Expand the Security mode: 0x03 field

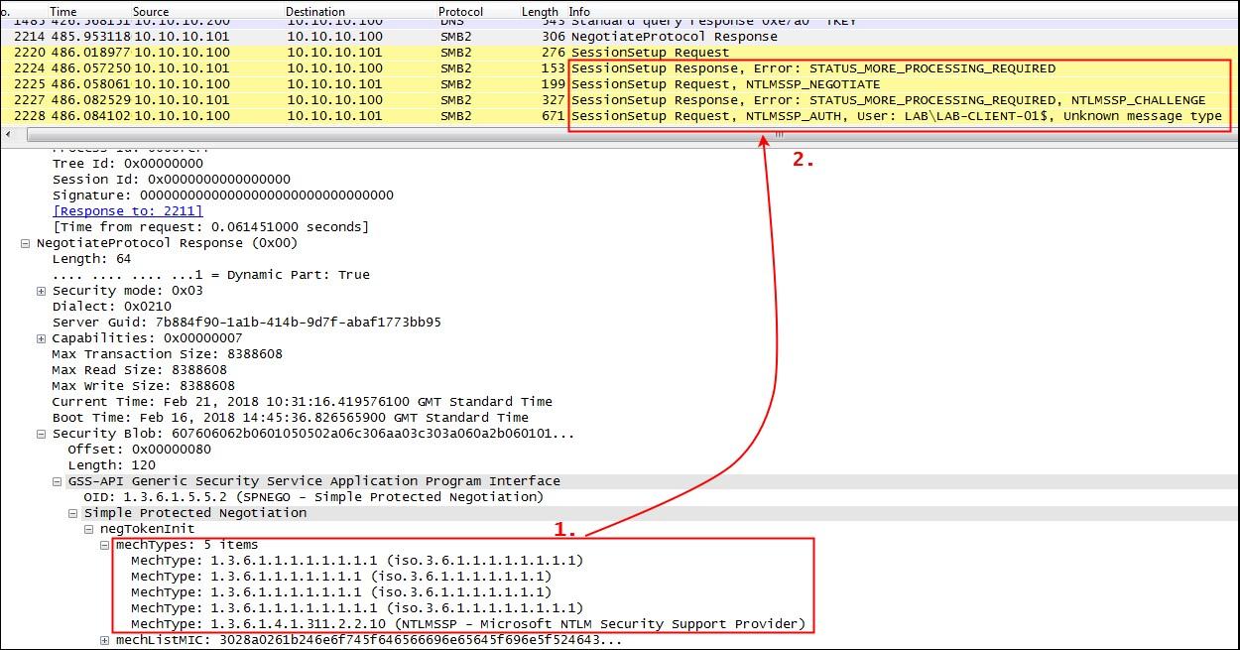click(x=42, y=291)
